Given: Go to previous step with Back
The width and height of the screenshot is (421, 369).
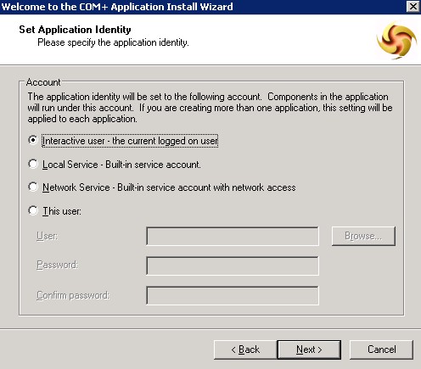Looking at the screenshot, I should [x=245, y=349].
